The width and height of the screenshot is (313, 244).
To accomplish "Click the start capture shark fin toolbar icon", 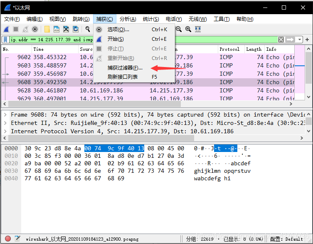I will pos(6,30).
